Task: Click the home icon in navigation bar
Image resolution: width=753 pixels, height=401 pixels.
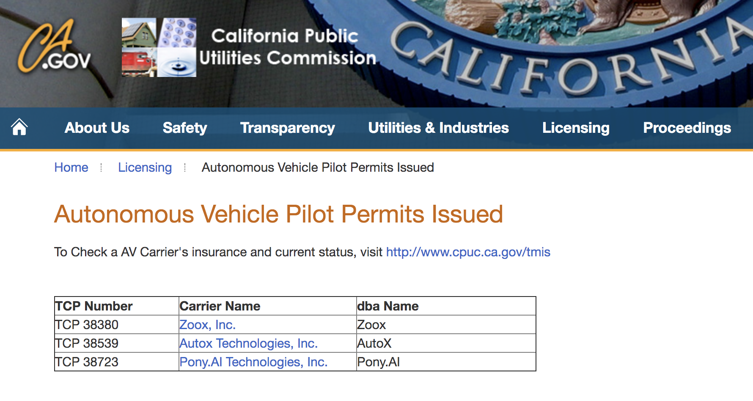Action: (x=19, y=127)
